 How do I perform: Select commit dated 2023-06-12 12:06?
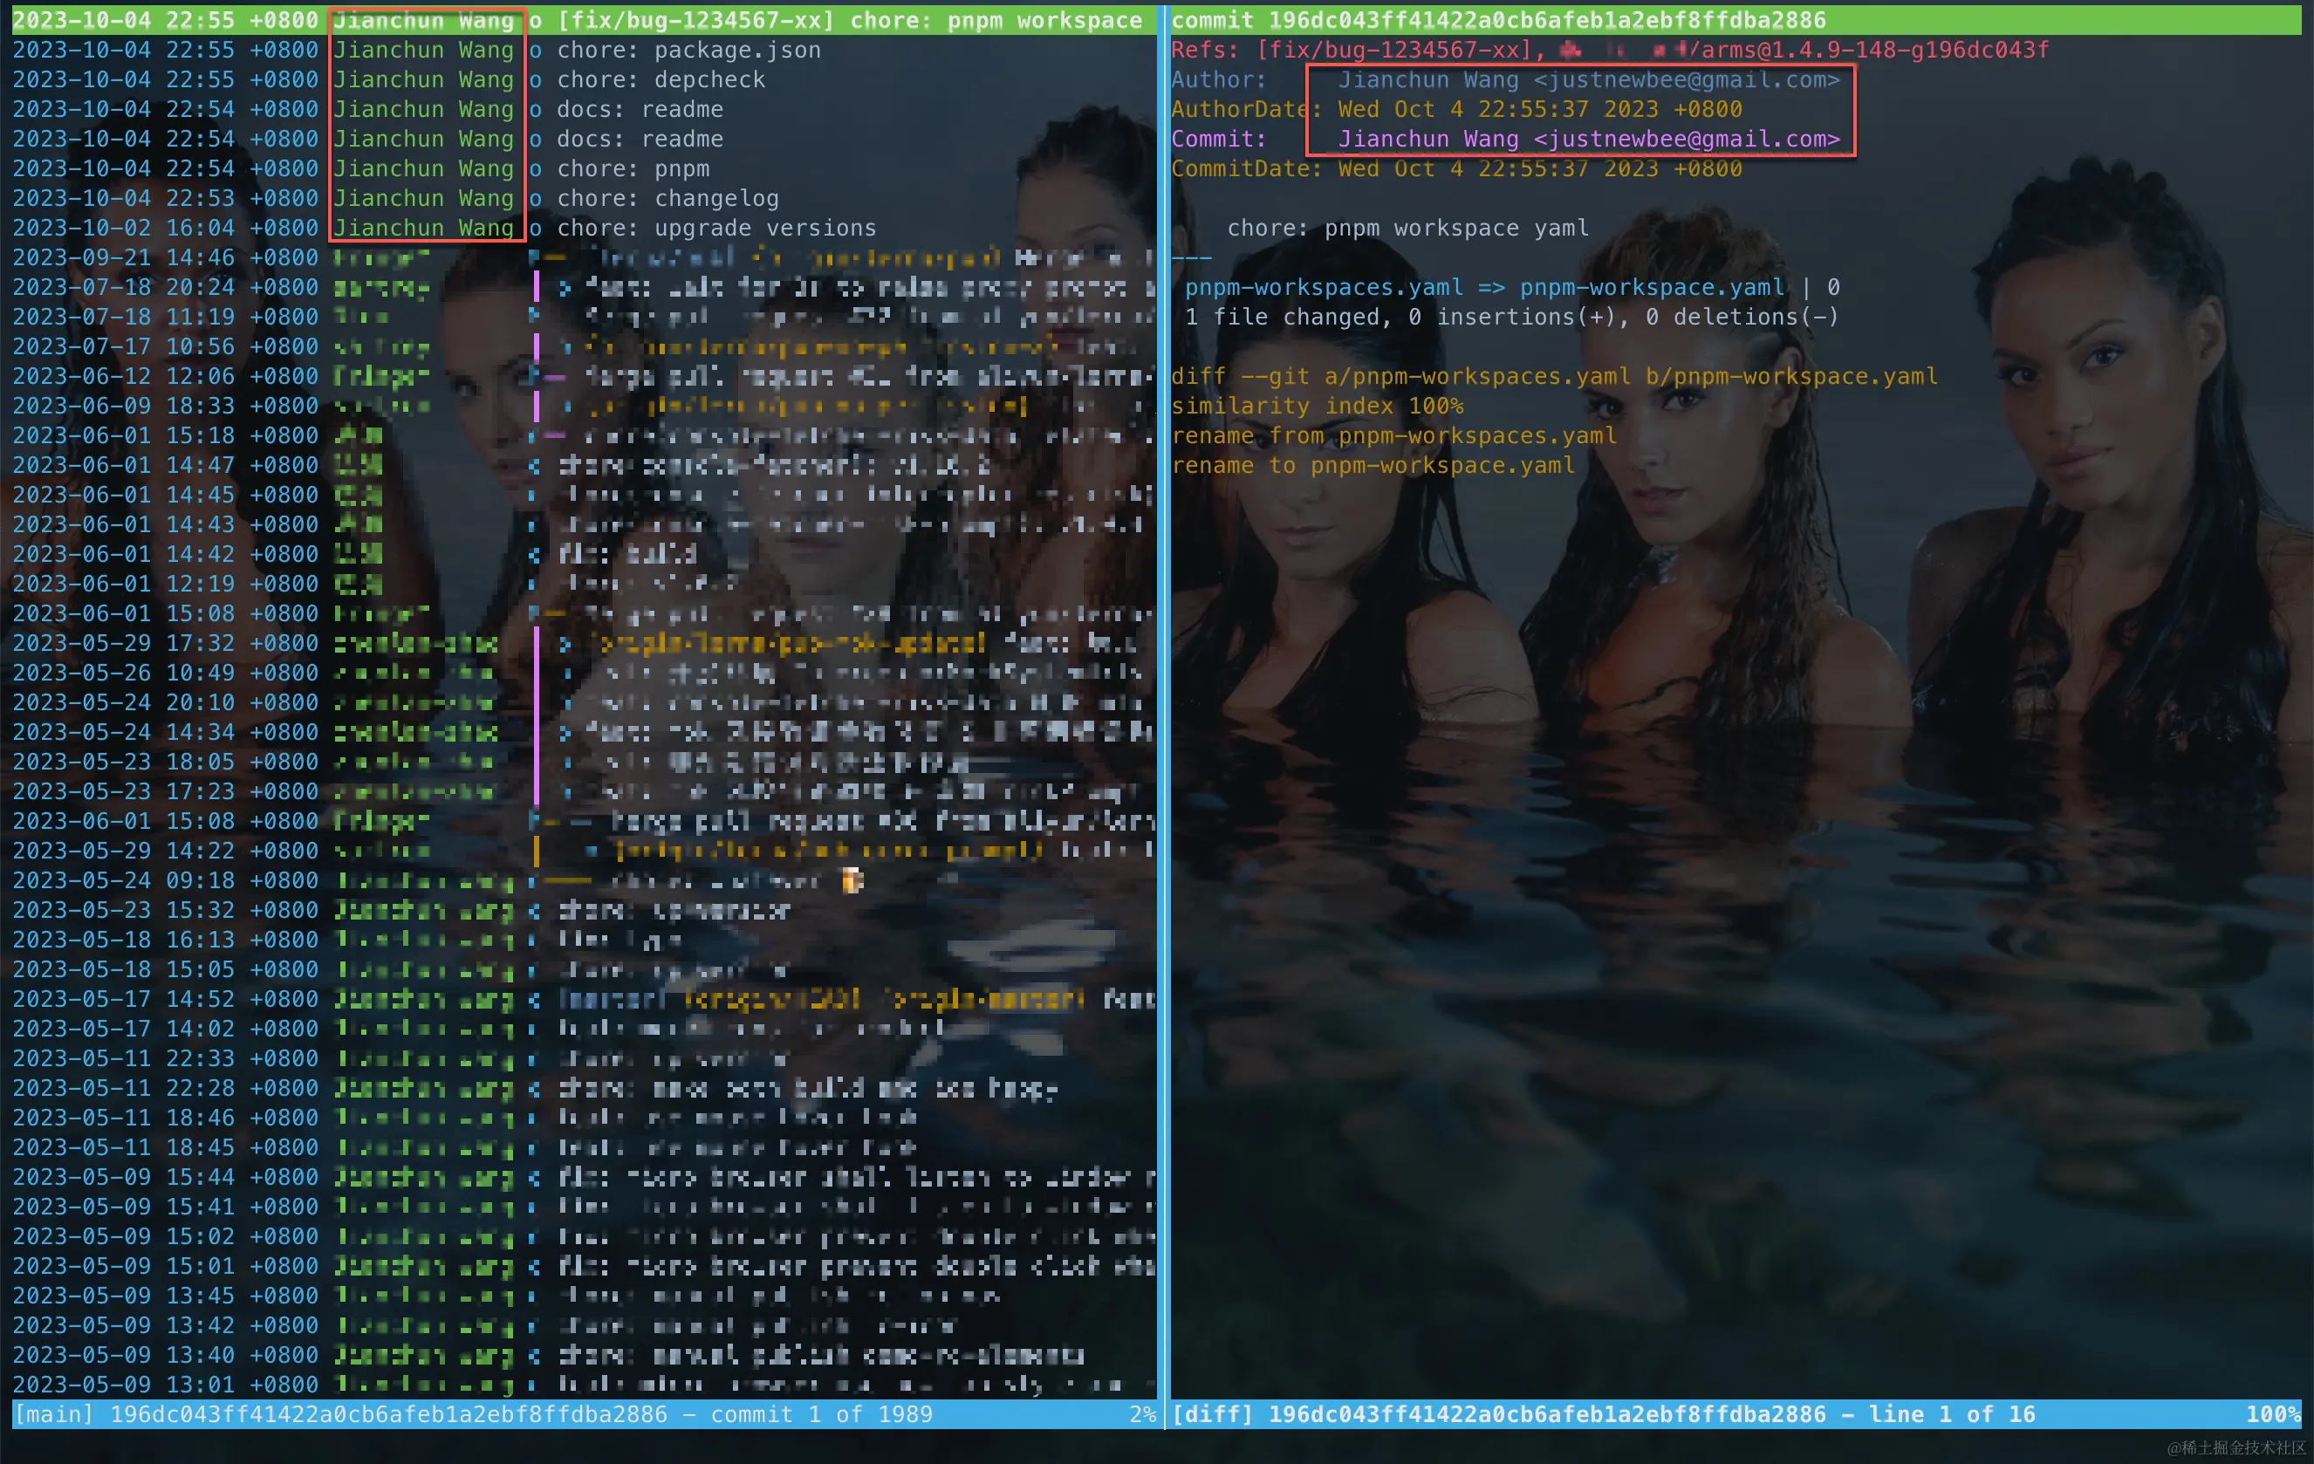pyautogui.click(x=163, y=377)
